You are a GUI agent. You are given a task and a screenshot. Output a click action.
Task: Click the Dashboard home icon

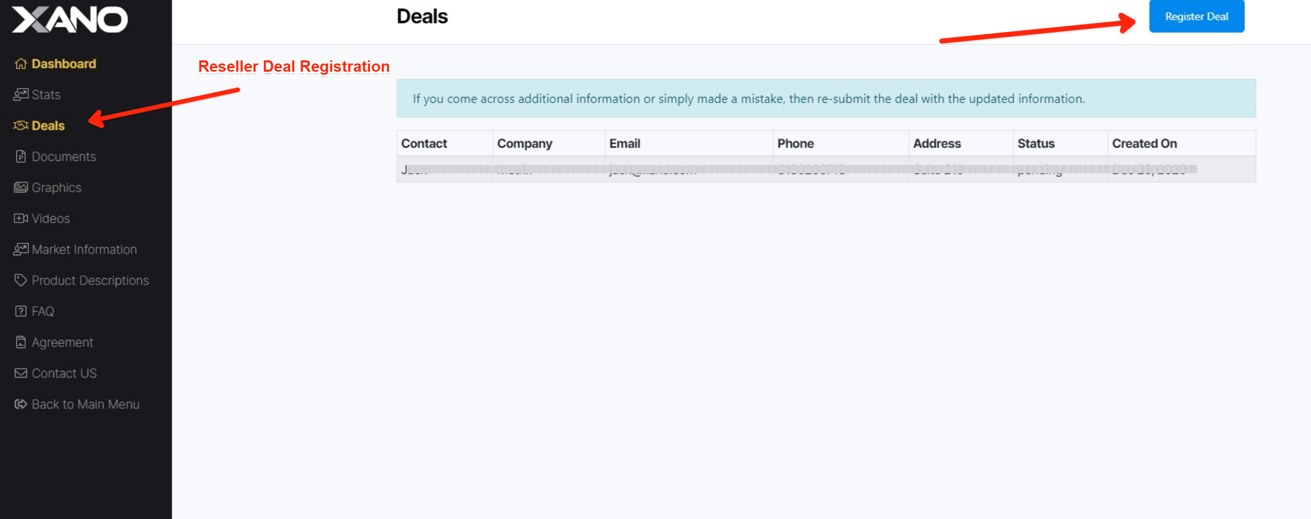point(21,63)
